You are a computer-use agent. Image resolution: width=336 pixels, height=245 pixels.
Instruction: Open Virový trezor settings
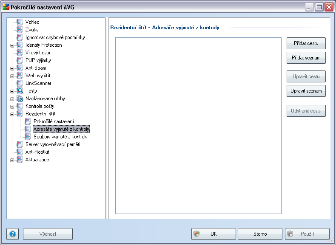tap(38, 52)
